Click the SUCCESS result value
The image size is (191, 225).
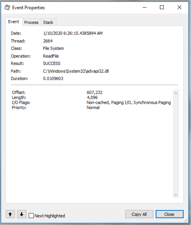[x=52, y=64]
